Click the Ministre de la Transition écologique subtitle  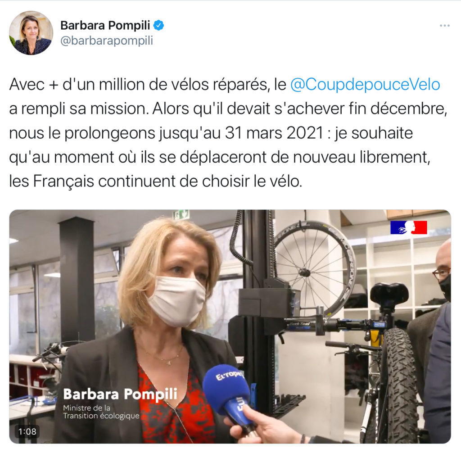pyautogui.click(x=101, y=412)
